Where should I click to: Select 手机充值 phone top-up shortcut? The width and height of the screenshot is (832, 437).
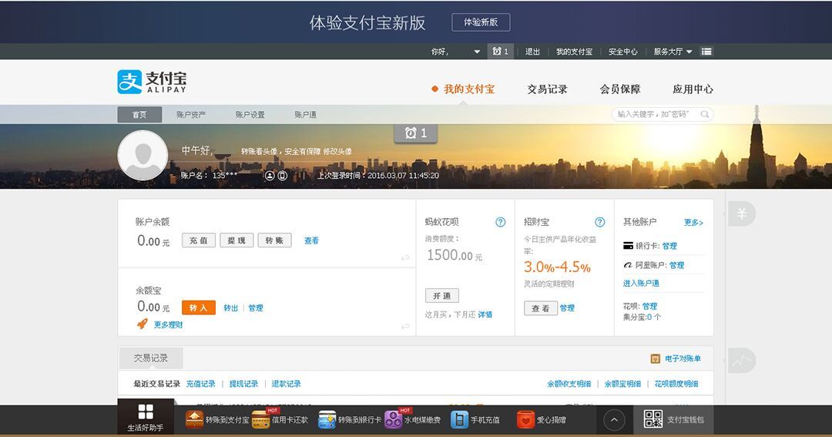pyautogui.click(x=459, y=419)
